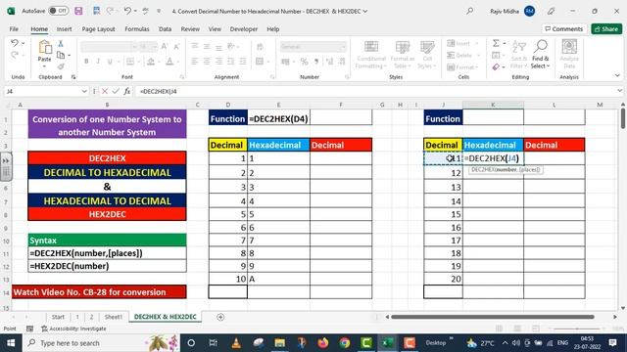This screenshot has width=627, height=352.
Task: Switch to the Page Layout tab
Action: pos(98,29)
